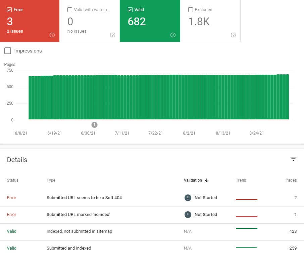304x256 pixels.
Task: Enable the Impressions checkbox above the chart
Action: 7,50
